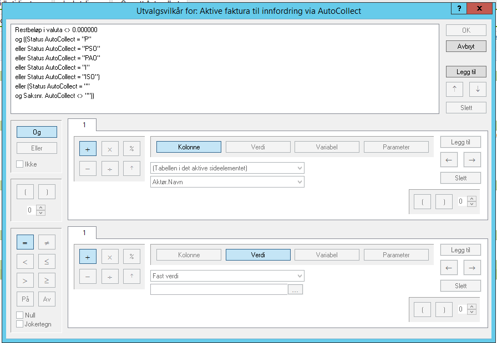Switch the upper panel to Verdi
497x343 pixels.
point(258,147)
